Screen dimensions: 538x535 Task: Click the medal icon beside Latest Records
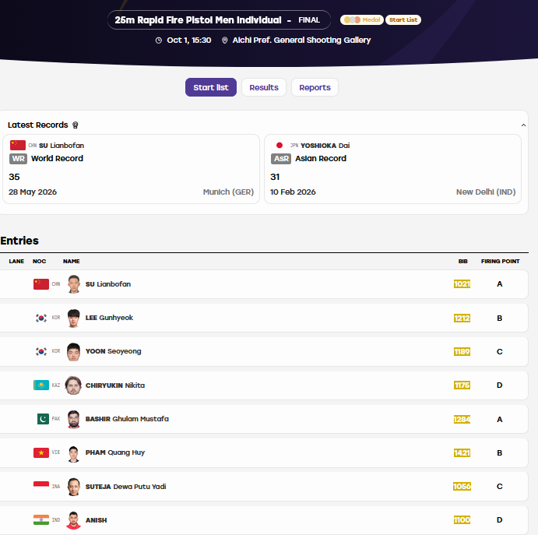coord(76,125)
